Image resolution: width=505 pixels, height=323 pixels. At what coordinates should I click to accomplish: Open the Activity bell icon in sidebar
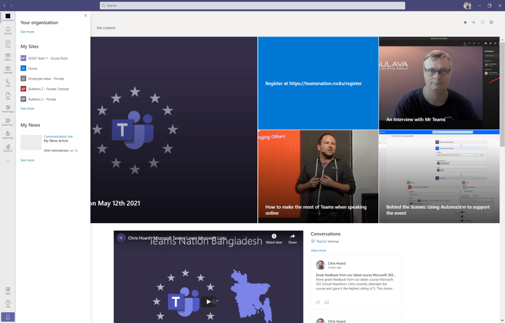point(8,30)
